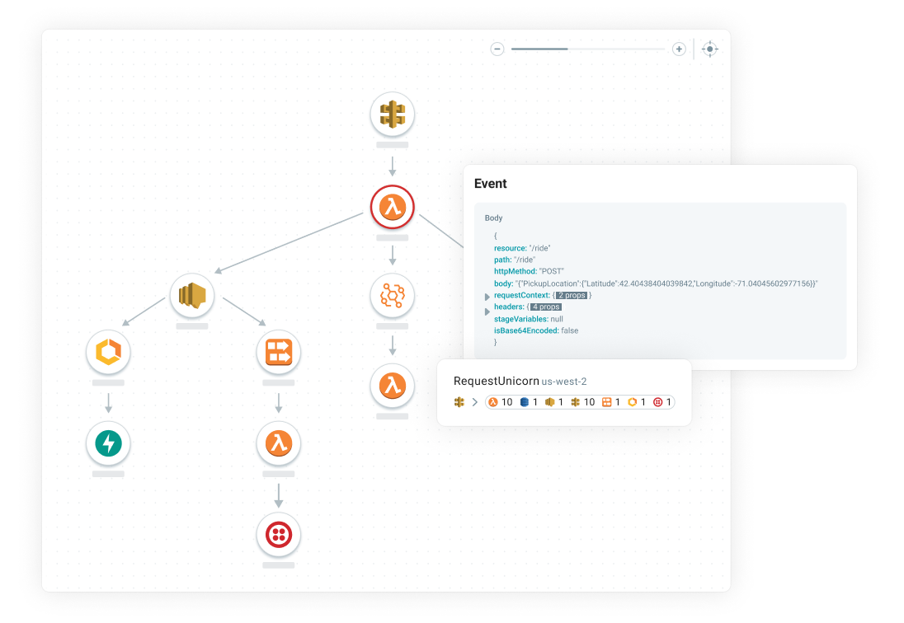Zoom in with the plus button
The width and height of the screenshot is (904, 623).
[x=679, y=49]
